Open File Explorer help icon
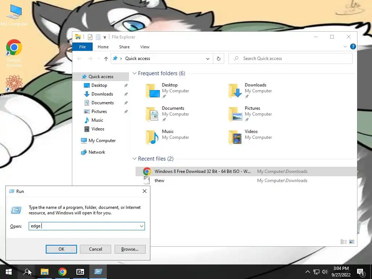The width and height of the screenshot is (372, 279). tap(353, 46)
